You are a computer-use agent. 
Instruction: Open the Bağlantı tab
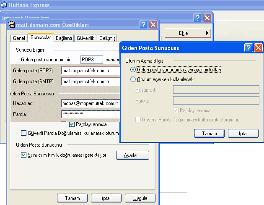64,38
